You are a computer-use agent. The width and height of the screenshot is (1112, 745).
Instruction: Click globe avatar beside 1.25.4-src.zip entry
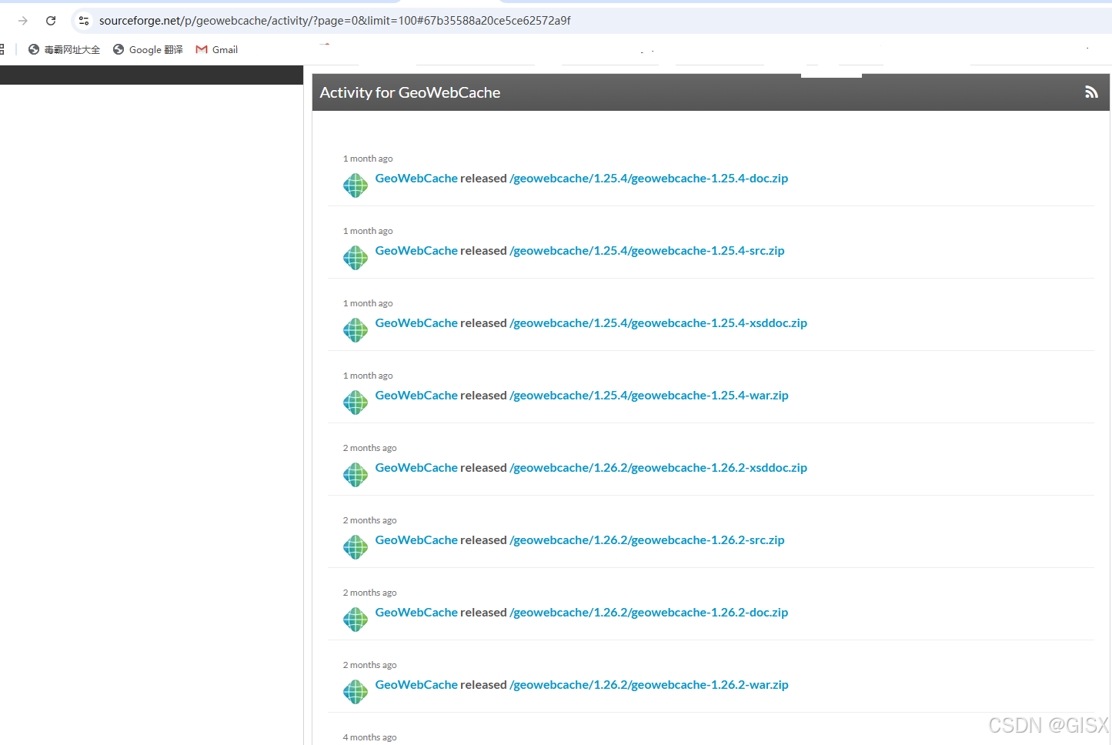pos(356,258)
